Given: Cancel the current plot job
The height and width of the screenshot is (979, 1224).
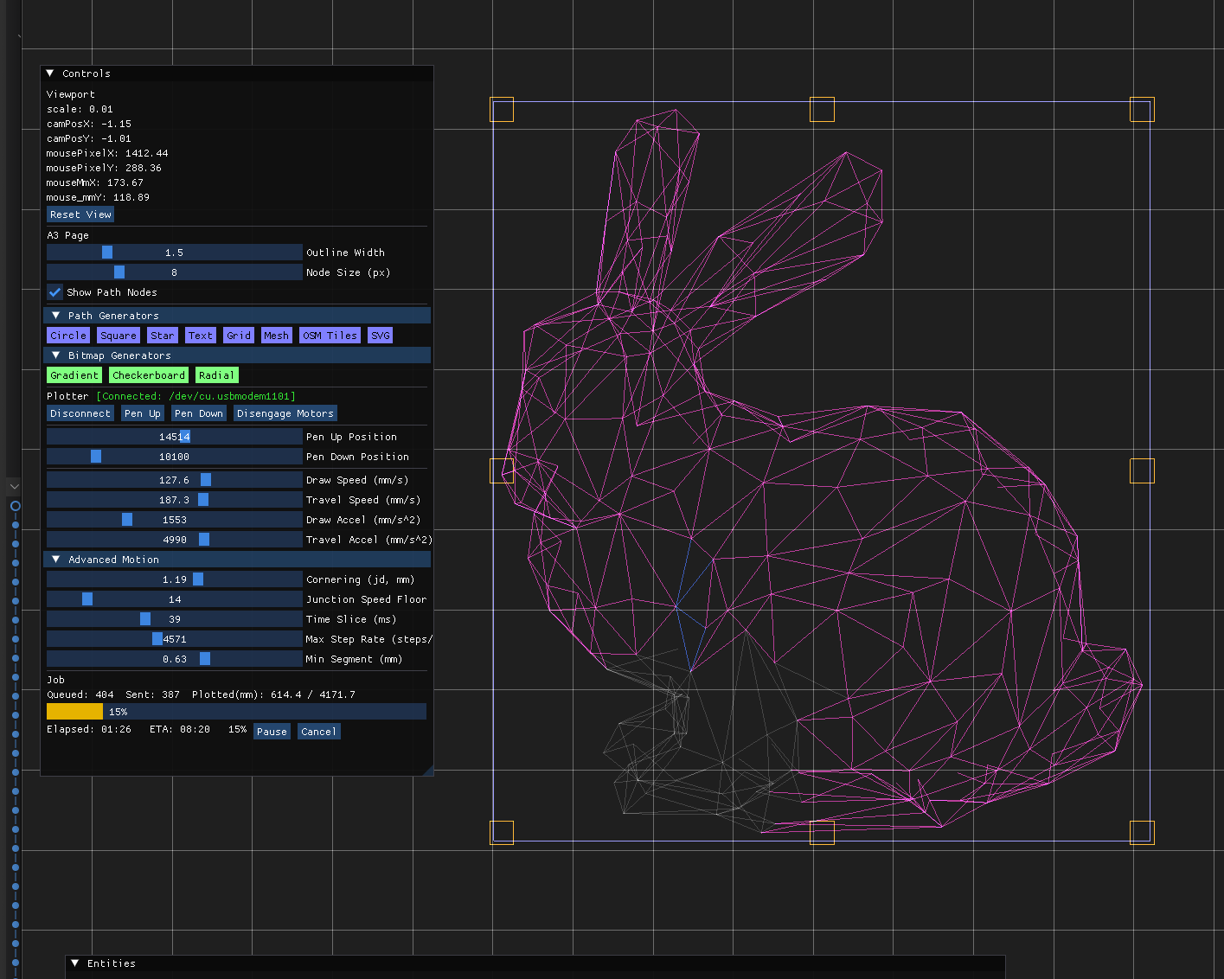Looking at the screenshot, I should (x=318, y=732).
